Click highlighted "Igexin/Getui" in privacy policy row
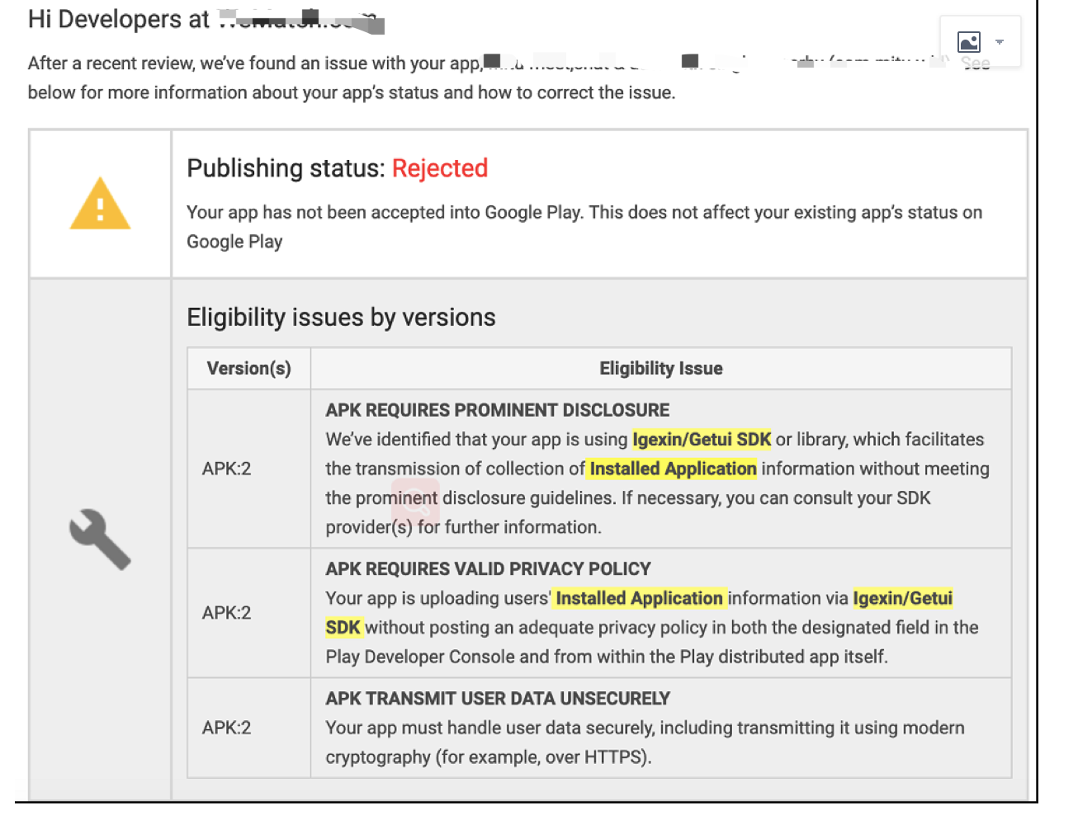The height and width of the screenshot is (815, 1078). 903,598
